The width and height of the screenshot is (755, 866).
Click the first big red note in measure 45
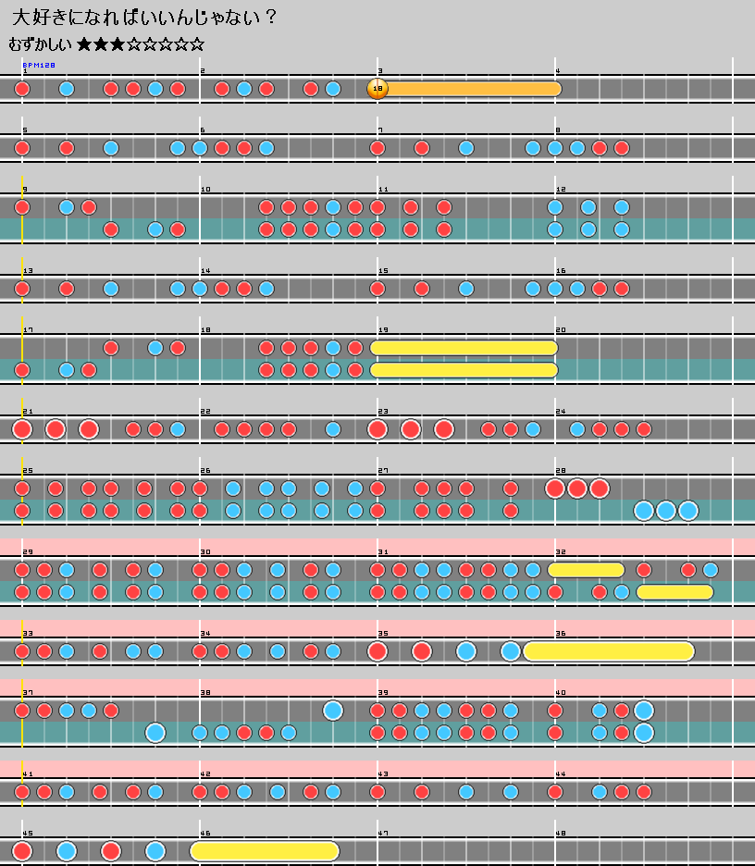[x=22, y=851]
